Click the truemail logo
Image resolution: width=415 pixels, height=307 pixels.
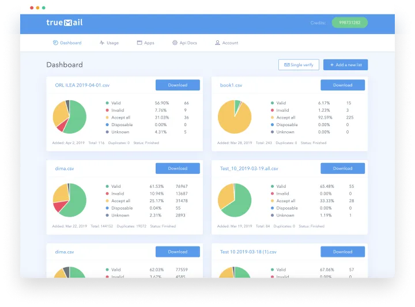point(65,22)
